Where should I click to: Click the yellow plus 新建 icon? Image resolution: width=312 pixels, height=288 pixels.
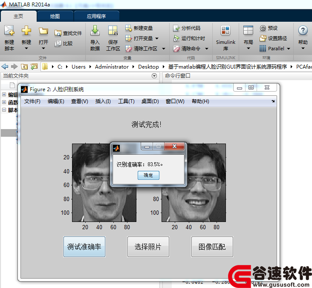(26, 30)
